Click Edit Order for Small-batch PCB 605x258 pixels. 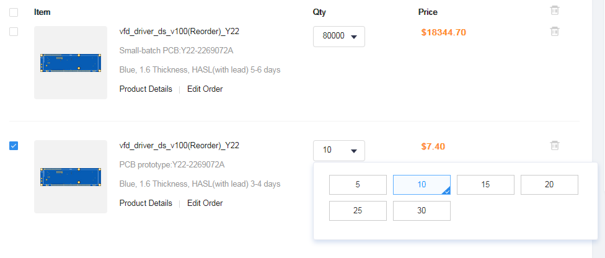coord(205,89)
